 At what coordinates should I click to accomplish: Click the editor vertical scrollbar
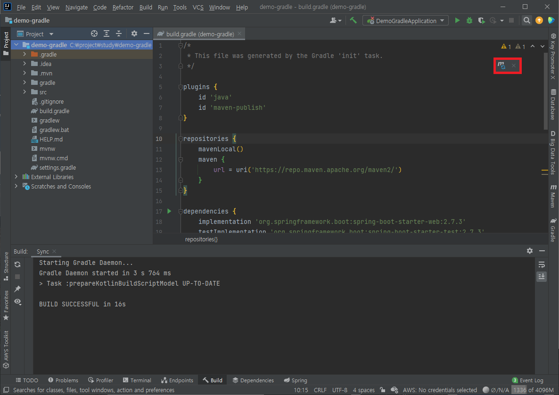tap(545, 91)
